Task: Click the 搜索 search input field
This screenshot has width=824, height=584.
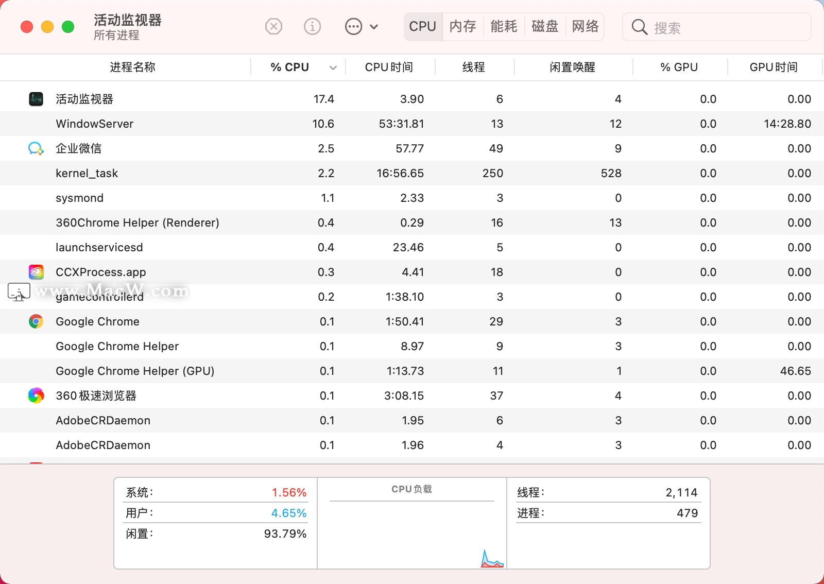Action: [717, 27]
